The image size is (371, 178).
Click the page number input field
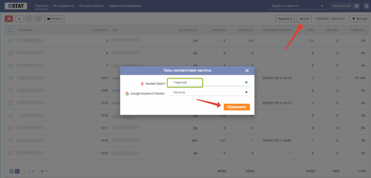pos(25,171)
